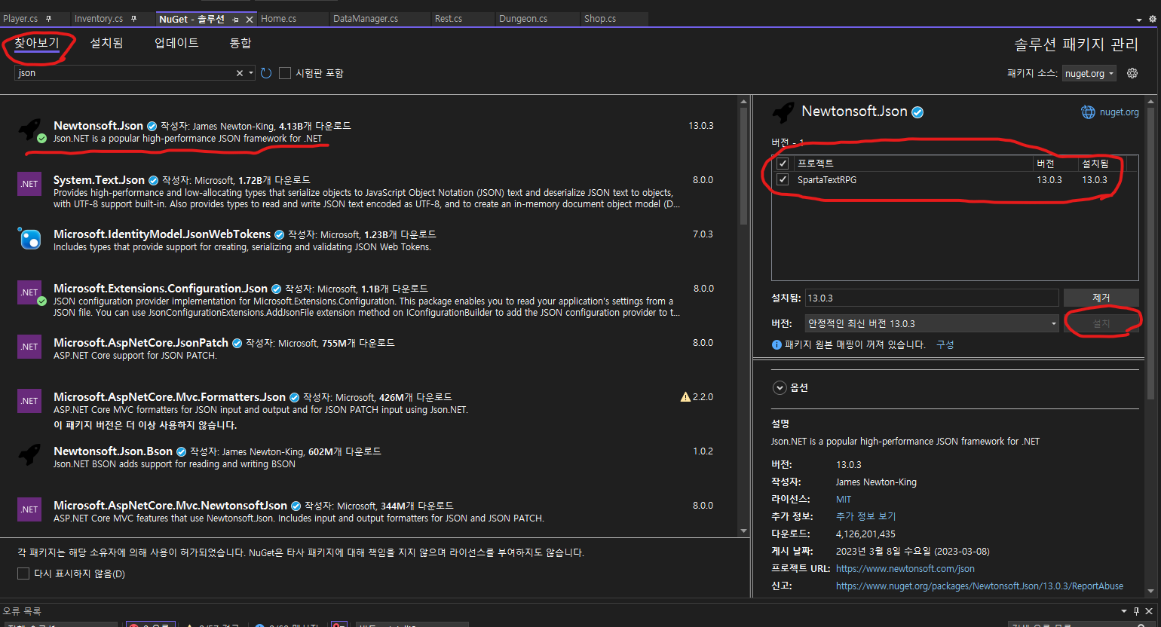The height and width of the screenshot is (627, 1161).
Task: Close the NuGet solution tab
Action: pyautogui.click(x=250, y=19)
